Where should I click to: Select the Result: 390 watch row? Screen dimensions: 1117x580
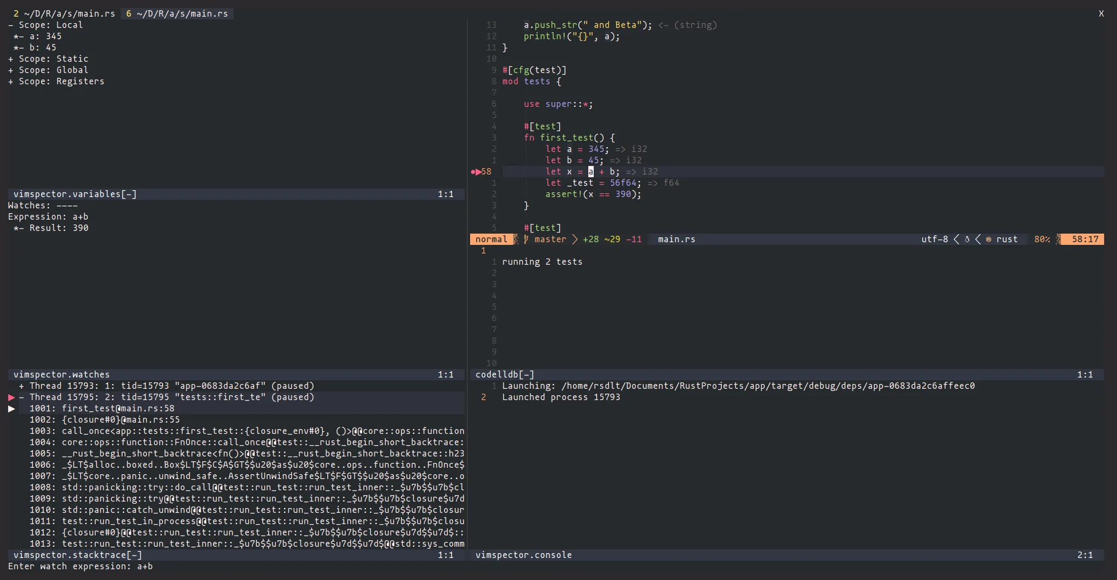coord(51,228)
